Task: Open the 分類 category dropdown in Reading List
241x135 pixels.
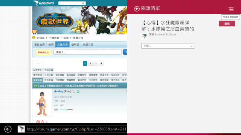Action: [168, 46]
